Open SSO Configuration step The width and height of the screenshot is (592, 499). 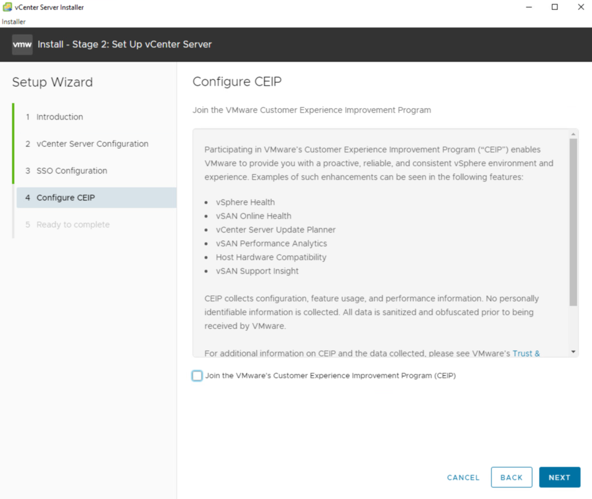72,171
